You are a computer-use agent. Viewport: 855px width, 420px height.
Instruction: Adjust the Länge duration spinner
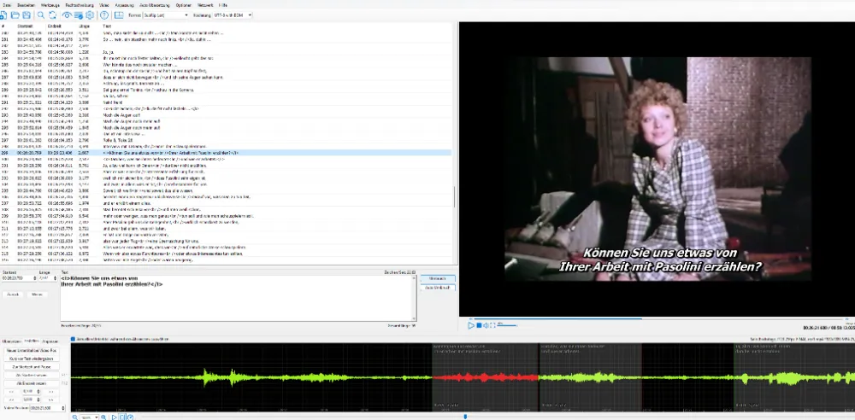[55, 277]
